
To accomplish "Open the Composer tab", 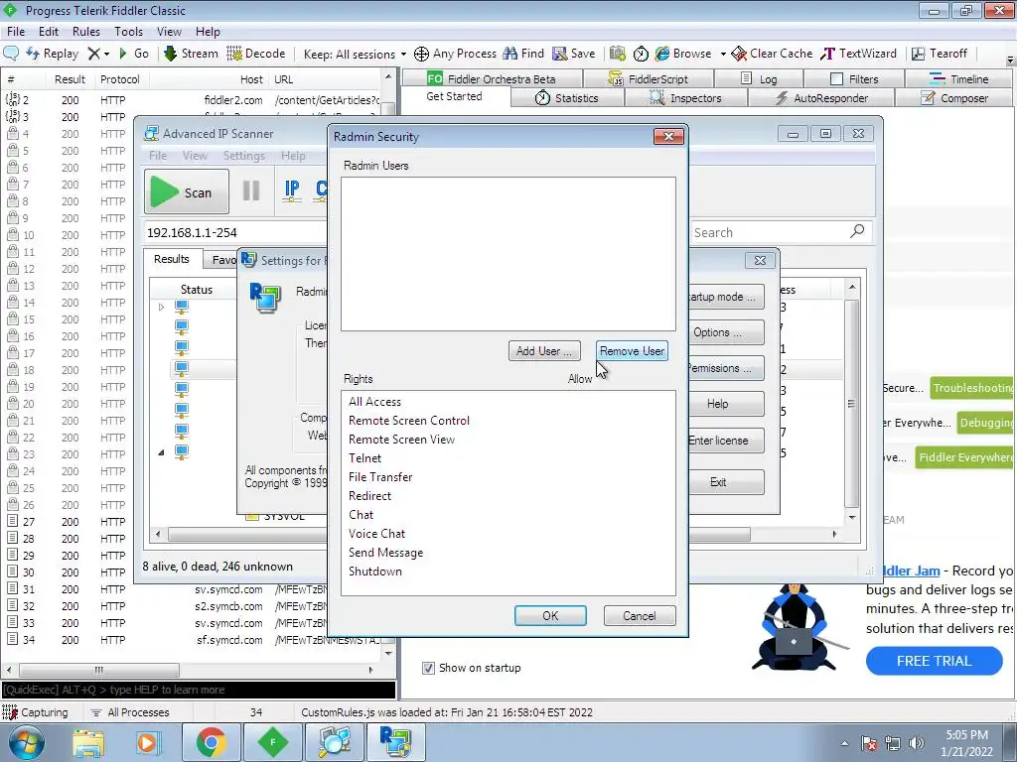I will coord(954,98).
